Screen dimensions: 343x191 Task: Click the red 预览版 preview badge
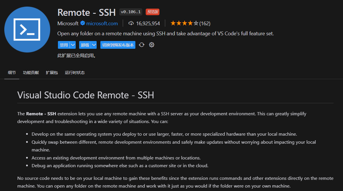[153, 12]
